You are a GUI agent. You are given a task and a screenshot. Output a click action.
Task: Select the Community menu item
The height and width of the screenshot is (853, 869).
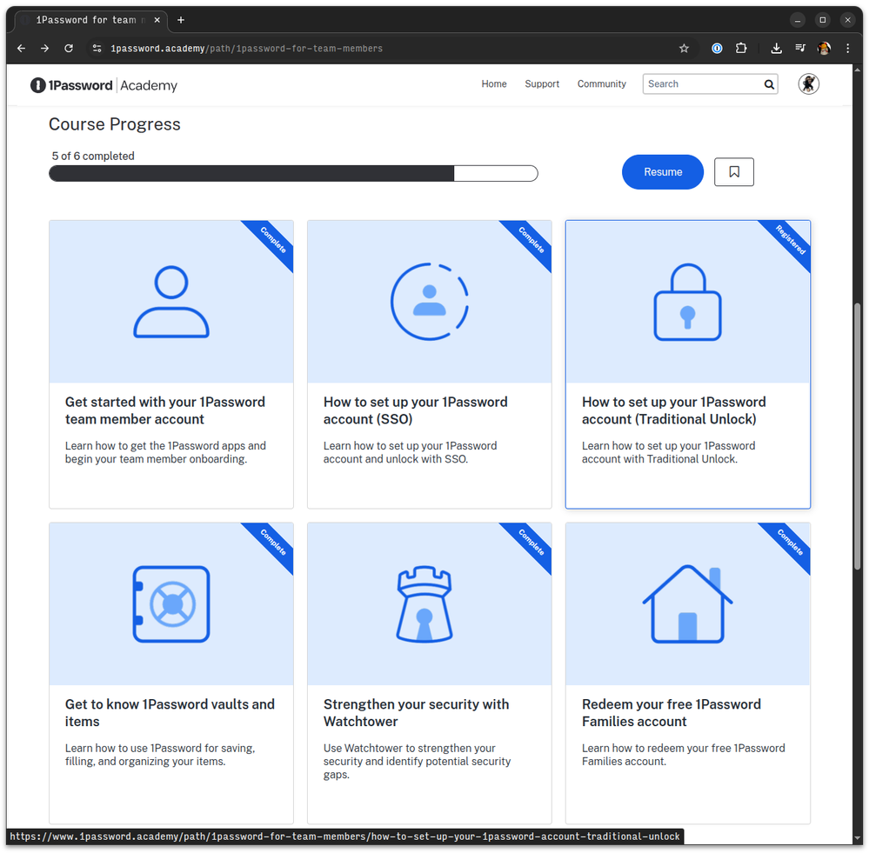click(601, 84)
